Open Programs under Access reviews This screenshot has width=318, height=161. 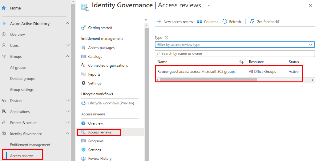[x=96, y=141]
